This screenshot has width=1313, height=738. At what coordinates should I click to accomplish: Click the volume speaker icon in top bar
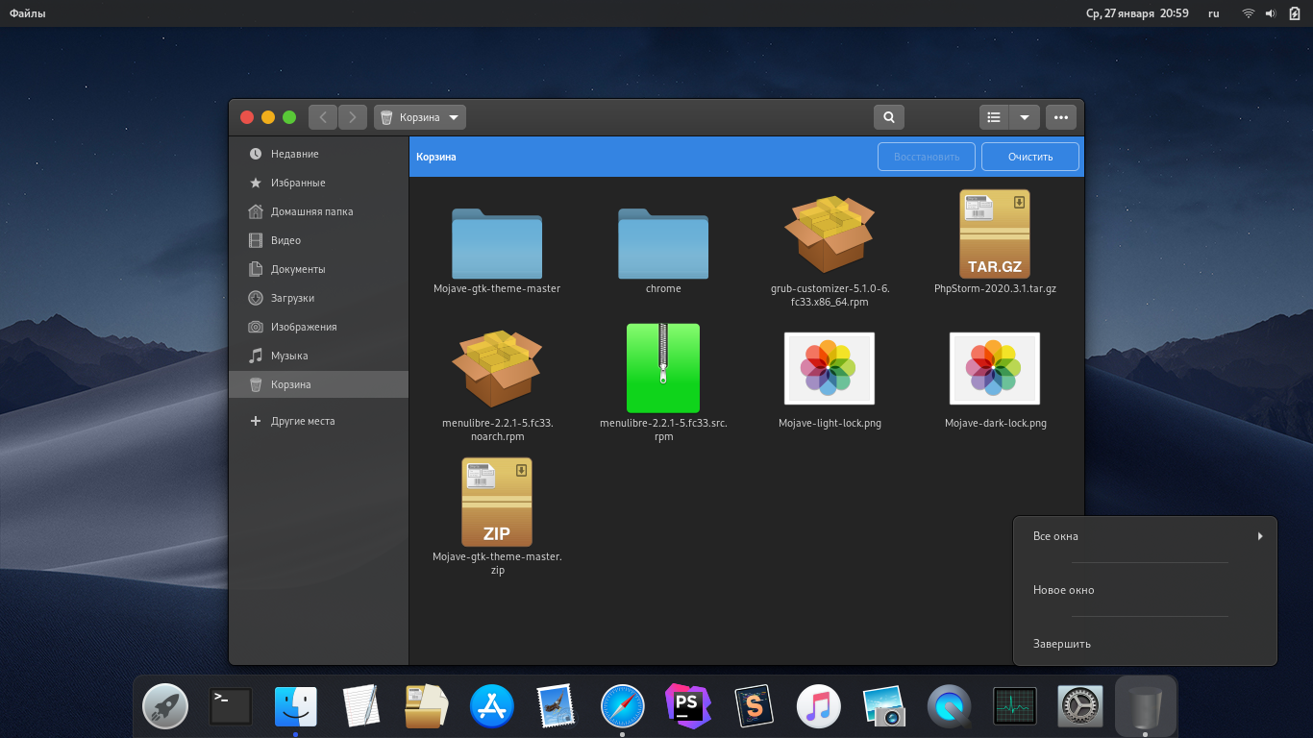1271,13
